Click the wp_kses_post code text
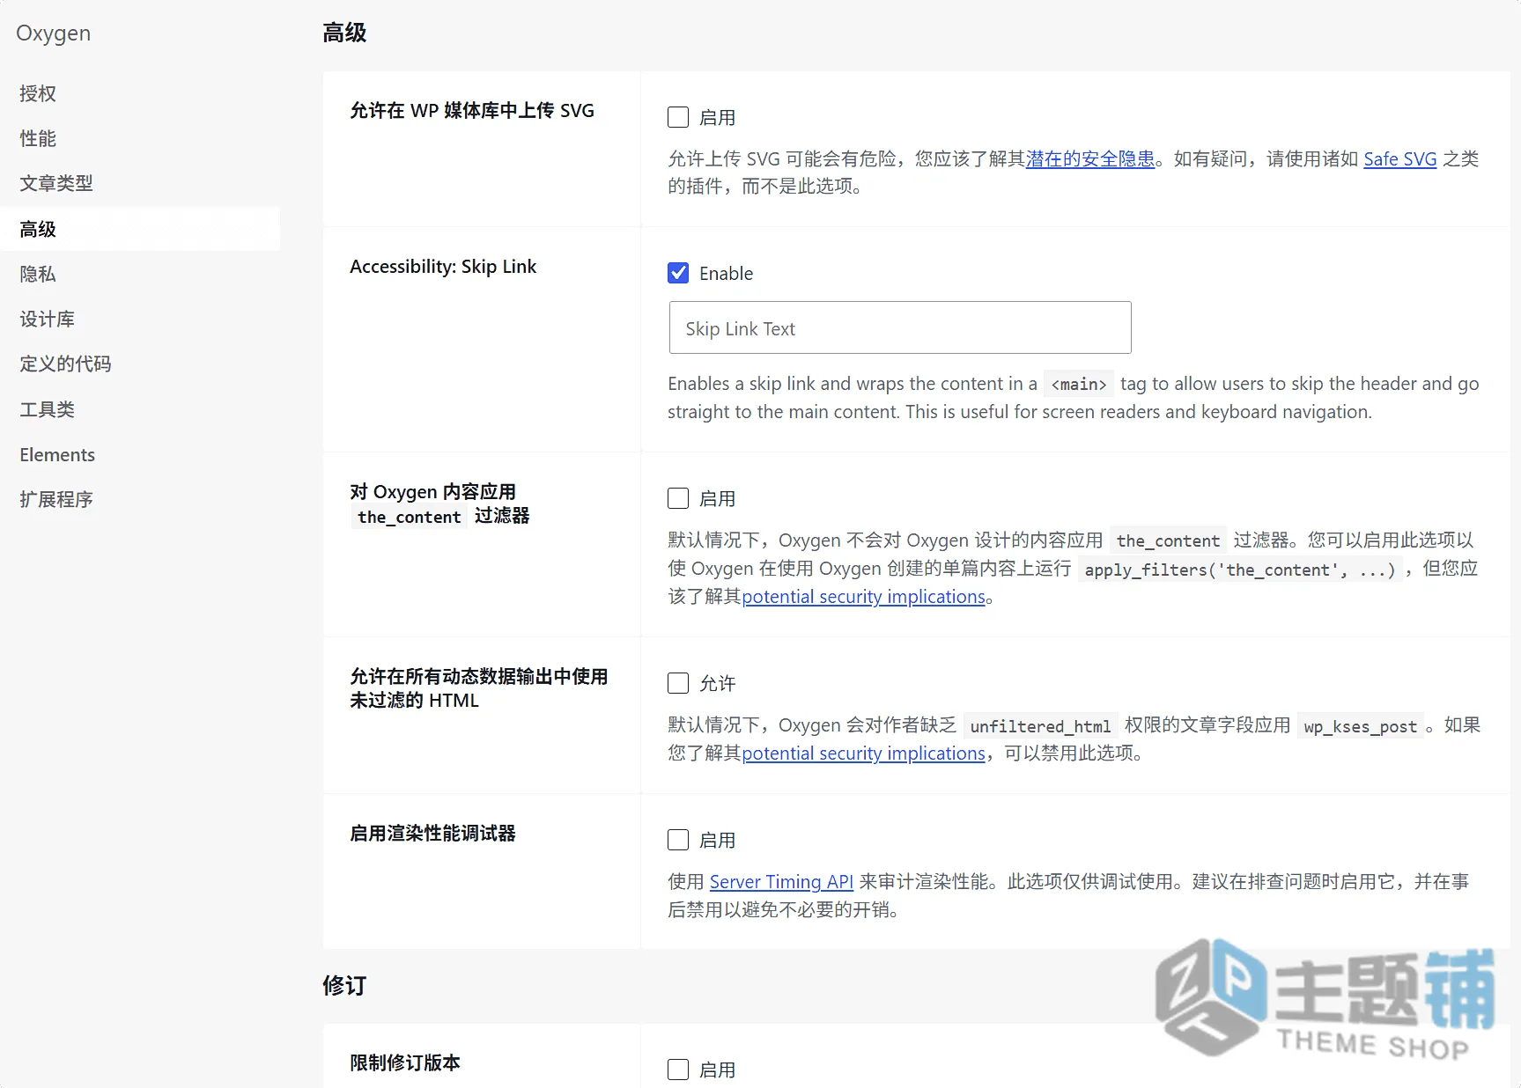 click(x=1360, y=726)
